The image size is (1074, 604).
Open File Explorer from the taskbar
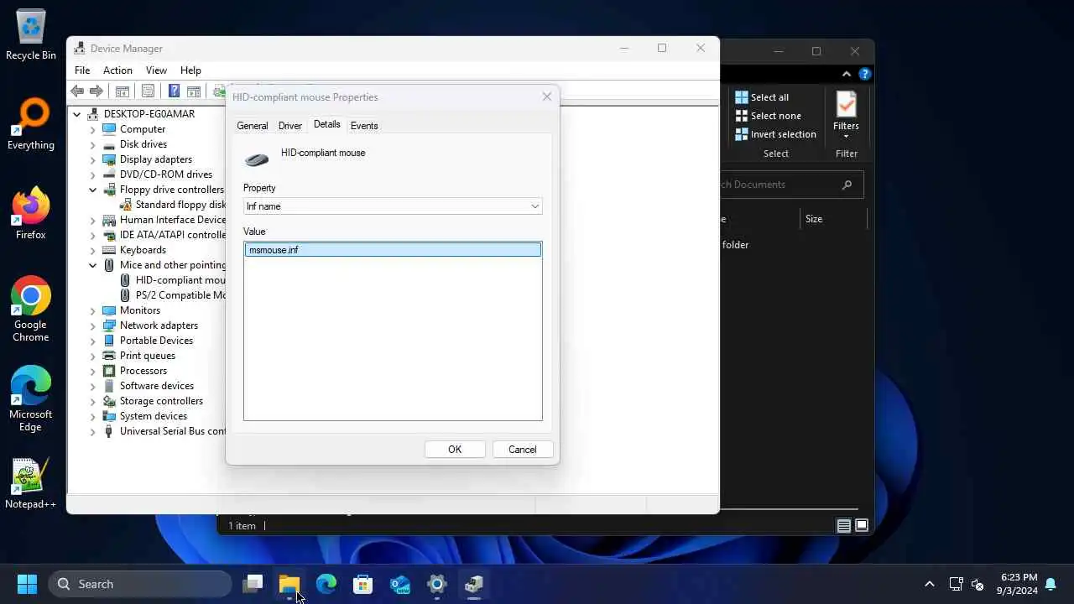[x=289, y=584]
